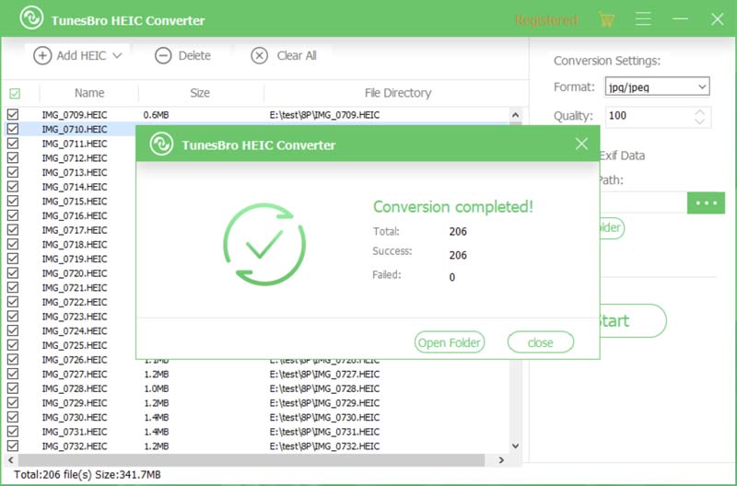737x486 pixels.
Task: Uncheck the IMG_0717.HEIC checkbox
Action: click(13, 229)
